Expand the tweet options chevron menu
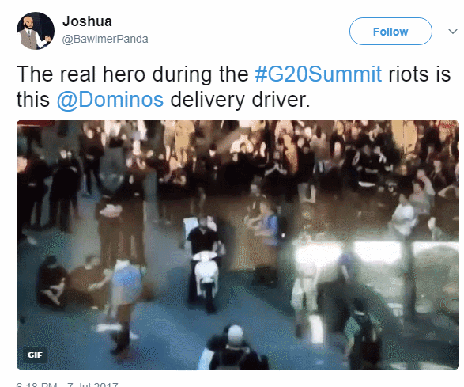 [x=453, y=32]
